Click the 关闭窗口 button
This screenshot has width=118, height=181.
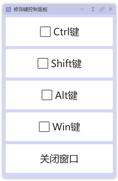pyautogui.click(x=59, y=158)
